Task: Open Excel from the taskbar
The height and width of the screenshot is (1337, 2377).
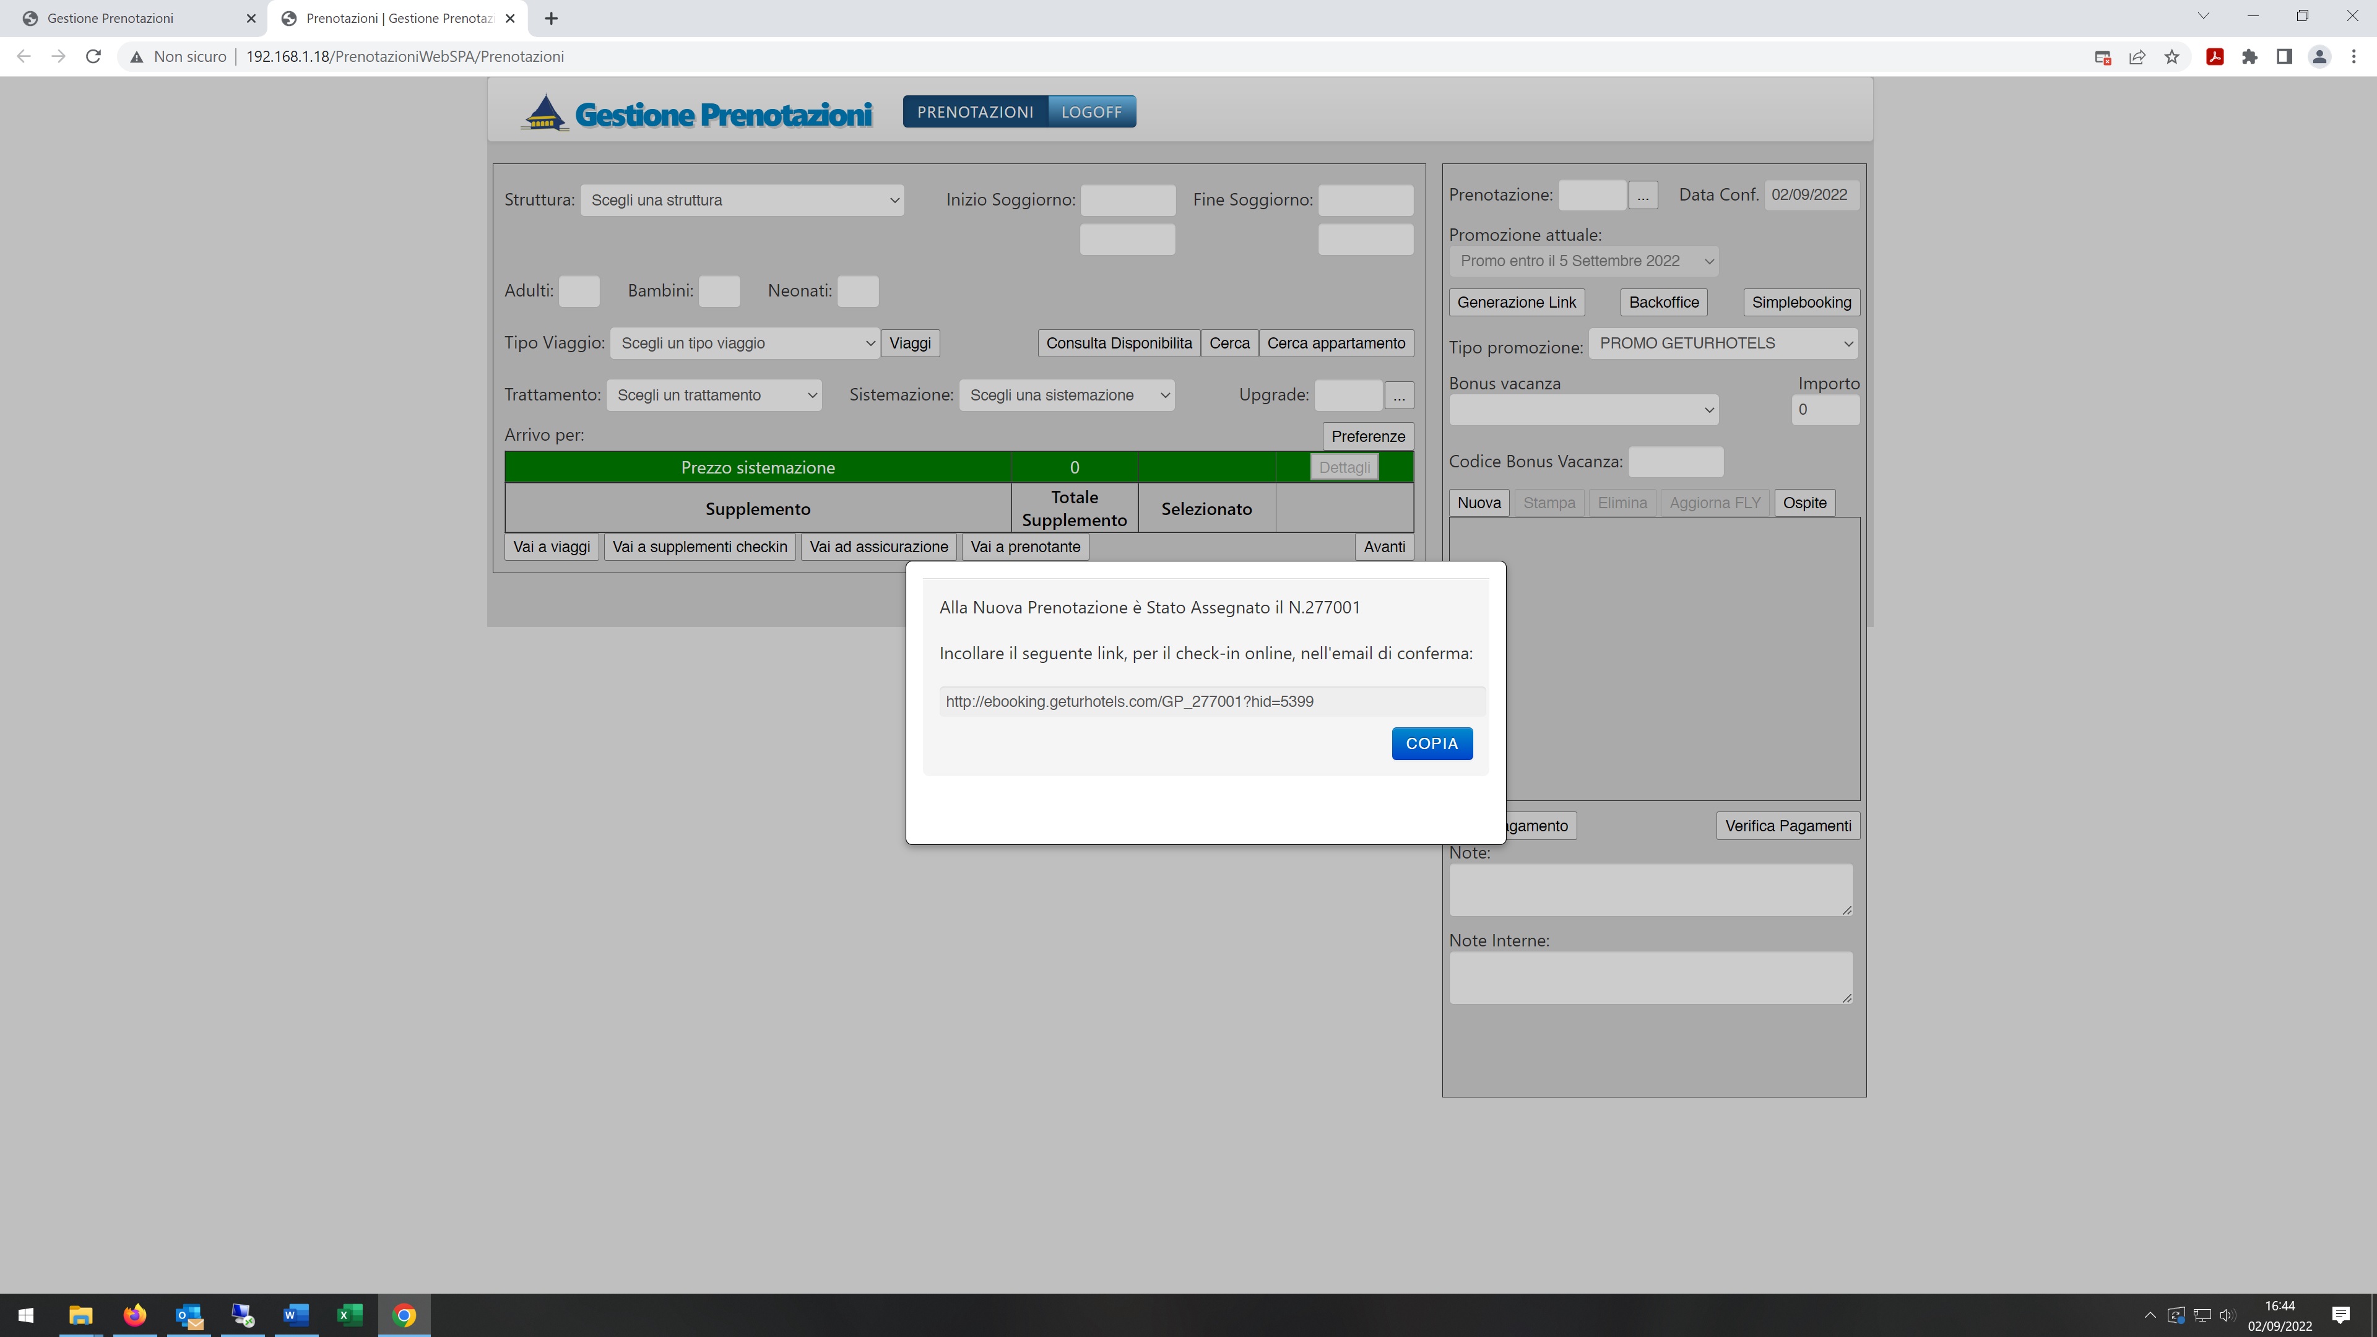Action: coord(350,1315)
